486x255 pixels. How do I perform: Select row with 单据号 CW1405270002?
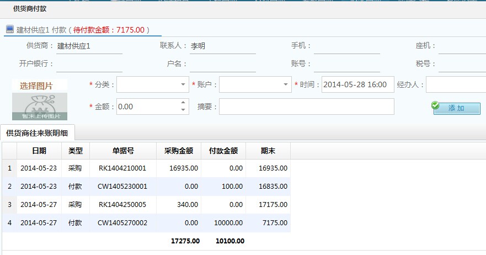tap(122, 223)
